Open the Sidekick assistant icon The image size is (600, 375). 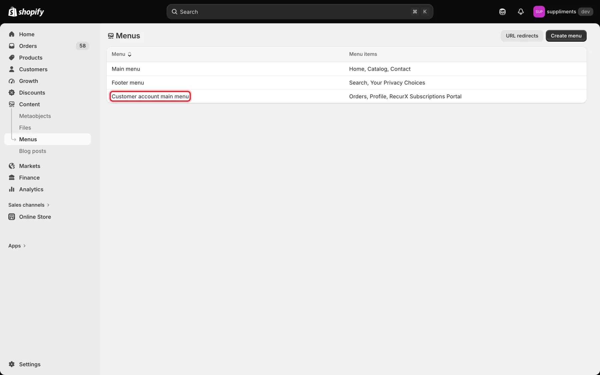[502, 12]
